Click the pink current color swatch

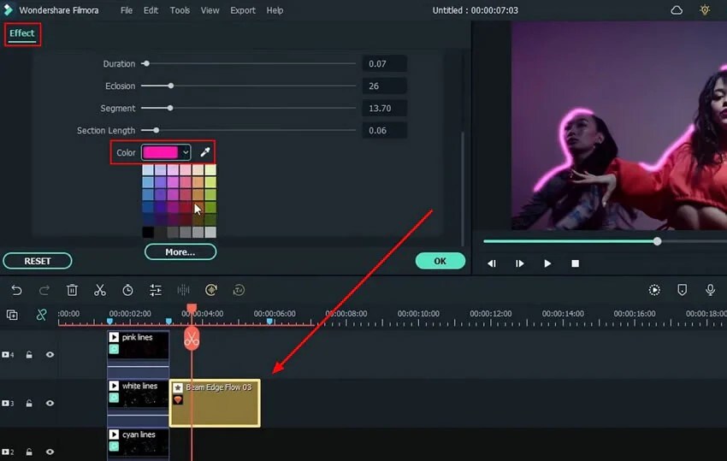[x=161, y=152]
